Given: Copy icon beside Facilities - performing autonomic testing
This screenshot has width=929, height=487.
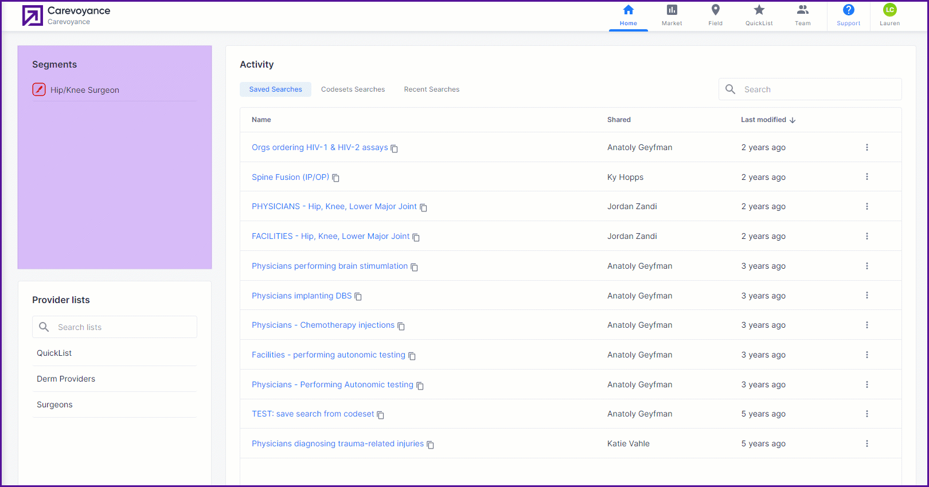Looking at the screenshot, I should click(x=412, y=356).
